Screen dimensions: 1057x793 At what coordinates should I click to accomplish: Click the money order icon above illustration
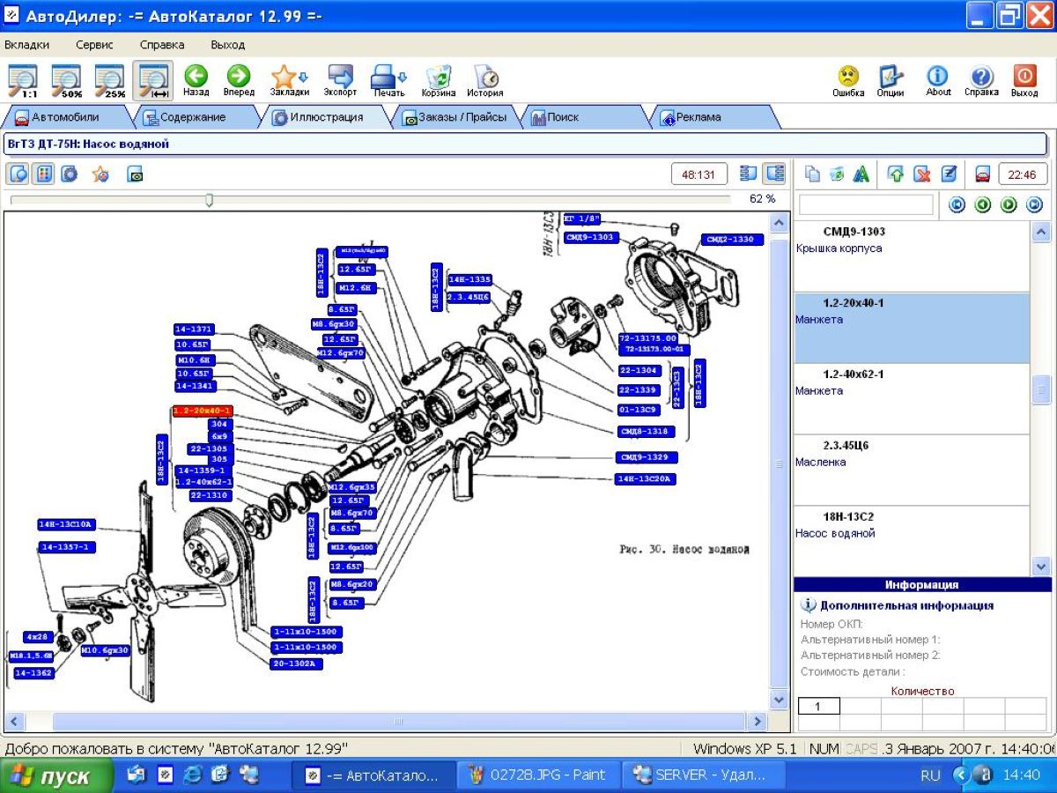click(135, 174)
